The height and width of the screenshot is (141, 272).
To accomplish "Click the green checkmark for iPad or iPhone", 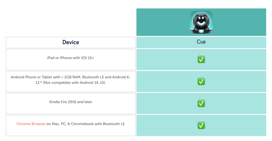I will [201, 59].
